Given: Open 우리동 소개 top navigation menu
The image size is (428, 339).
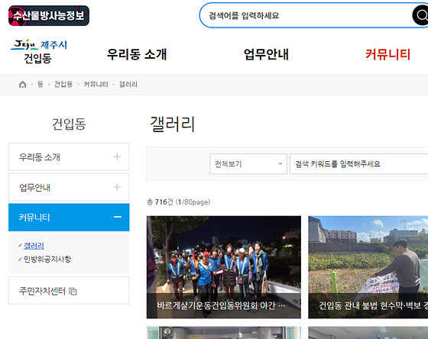Looking at the screenshot, I should point(137,54).
